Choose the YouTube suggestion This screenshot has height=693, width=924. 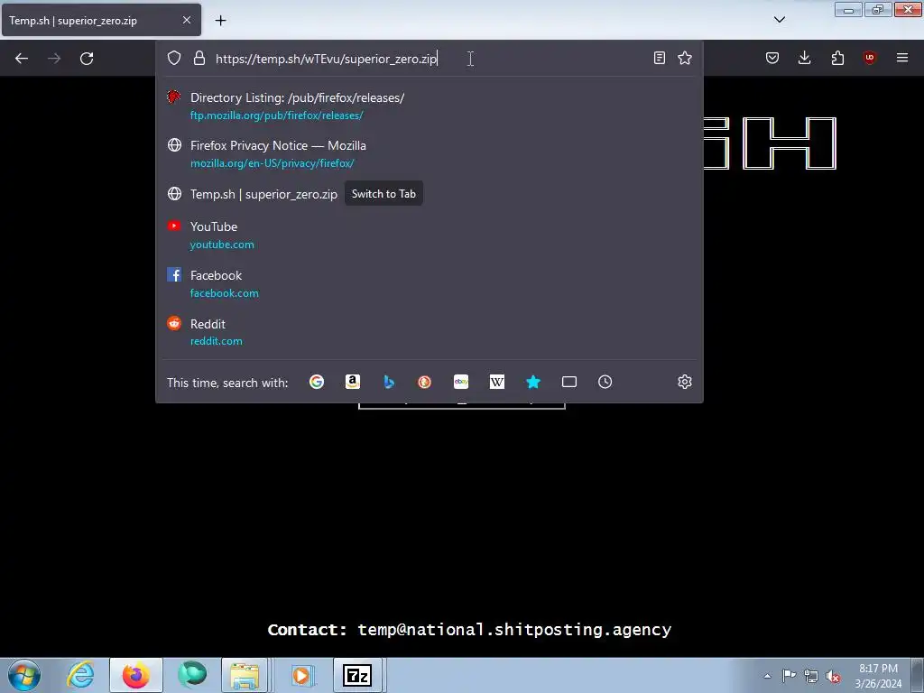point(430,235)
